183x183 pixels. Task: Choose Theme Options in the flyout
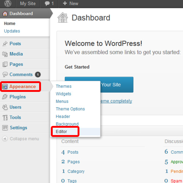(x=70, y=109)
